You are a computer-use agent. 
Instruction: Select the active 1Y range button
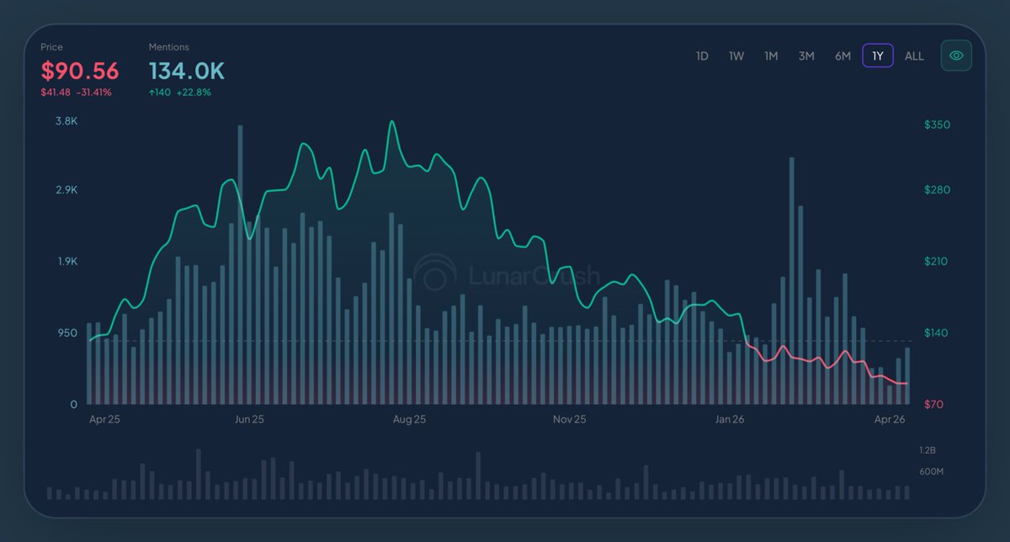[x=878, y=56]
